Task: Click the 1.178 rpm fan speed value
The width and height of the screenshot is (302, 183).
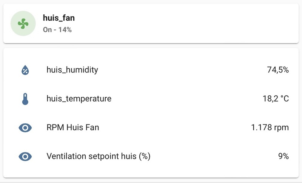Action: (270, 128)
